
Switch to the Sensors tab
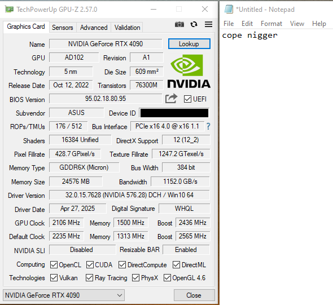(63, 28)
